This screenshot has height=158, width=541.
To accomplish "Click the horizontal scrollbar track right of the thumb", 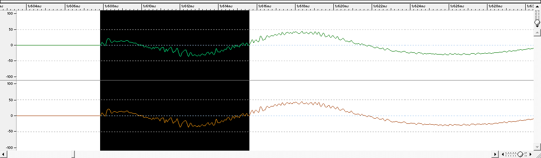I will [x=283, y=155].
